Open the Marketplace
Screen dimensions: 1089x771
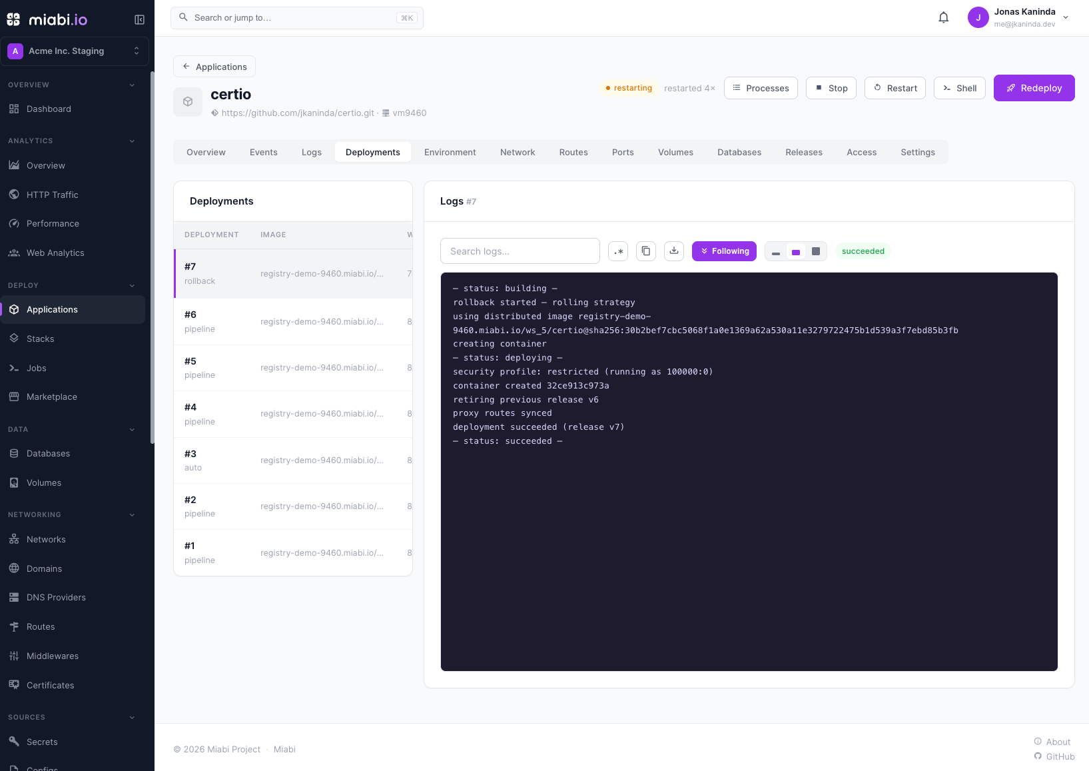(x=73, y=397)
